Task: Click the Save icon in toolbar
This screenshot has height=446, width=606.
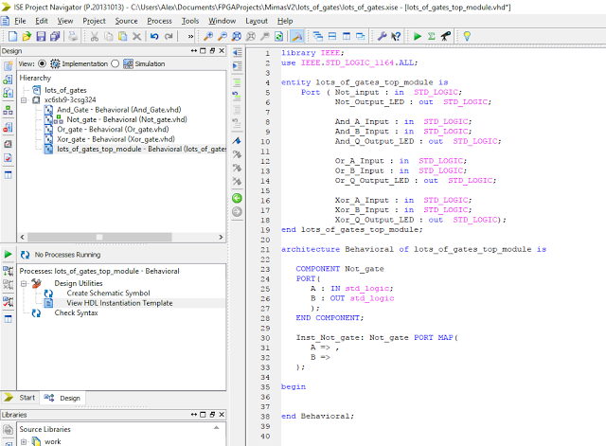Action: [43, 36]
